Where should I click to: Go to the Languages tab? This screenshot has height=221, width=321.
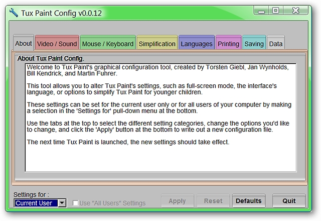(x=197, y=43)
